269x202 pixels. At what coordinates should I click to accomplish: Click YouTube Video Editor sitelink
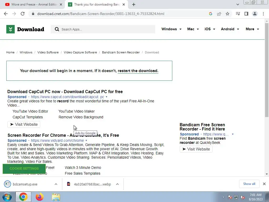pyautogui.click(x=30, y=111)
